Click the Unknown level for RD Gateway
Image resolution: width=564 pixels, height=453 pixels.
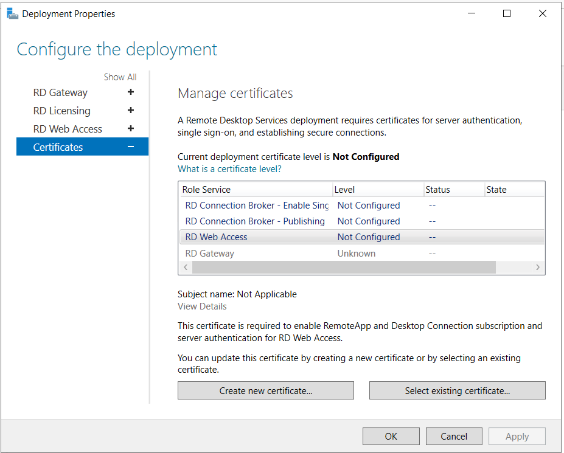click(x=356, y=254)
